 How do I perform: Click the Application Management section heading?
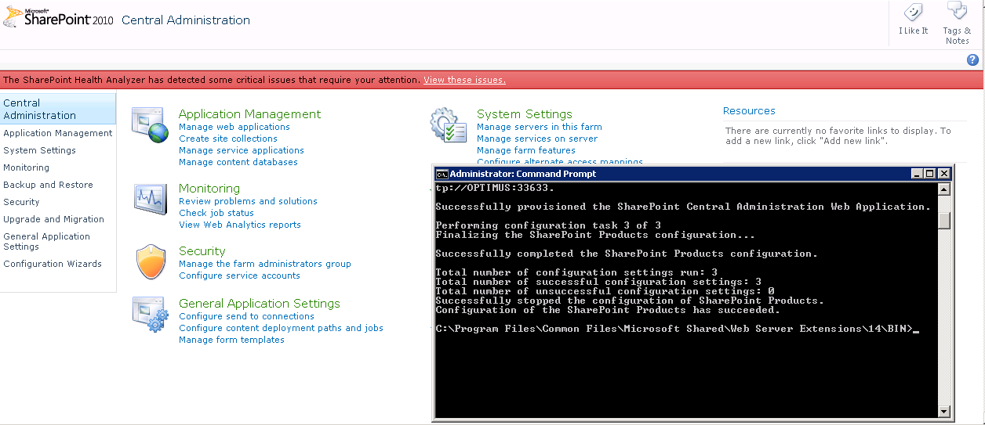(x=249, y=114)
